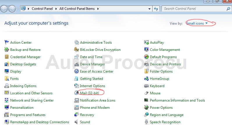Screen dimensions: 232x125
Task: Go forward with the Forward arrow button
Action: (12, 9)
